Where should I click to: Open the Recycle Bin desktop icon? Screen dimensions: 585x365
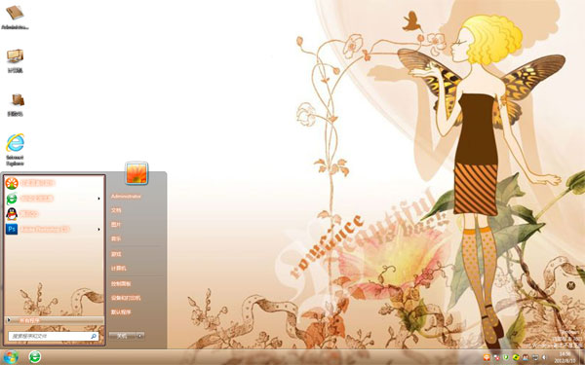pyautogui.click(x=16, y=105)
